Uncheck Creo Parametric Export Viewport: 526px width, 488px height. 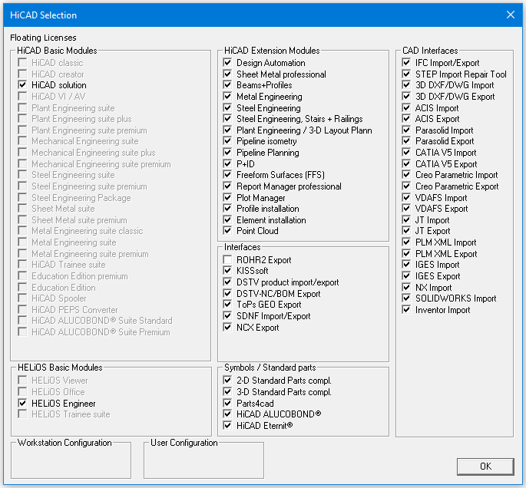406,186
